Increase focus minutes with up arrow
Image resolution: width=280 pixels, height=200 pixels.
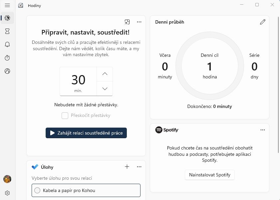click(105, 74)
